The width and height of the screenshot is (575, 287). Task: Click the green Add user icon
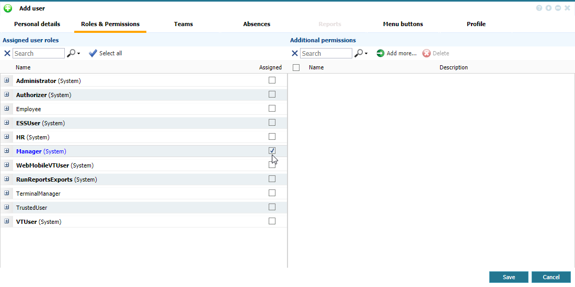[x=8, y=8]
